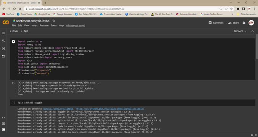This screenshot has height=137, width=258.
Task: Click the pip install kaggle cell bracket
Action: click(x=13, y=103)
